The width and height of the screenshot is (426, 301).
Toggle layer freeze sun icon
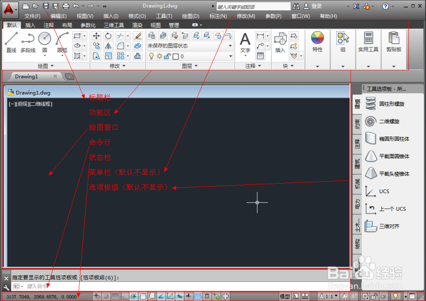tap(159, 56)
